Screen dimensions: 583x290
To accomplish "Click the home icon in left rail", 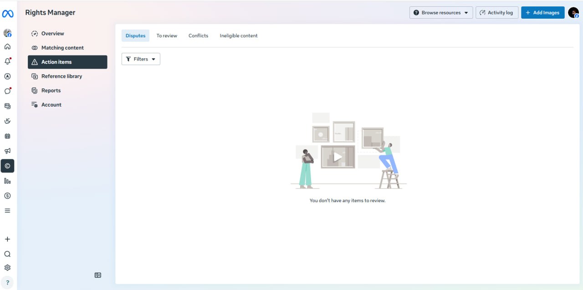I will pyautogui.click(x=7, y=46).
